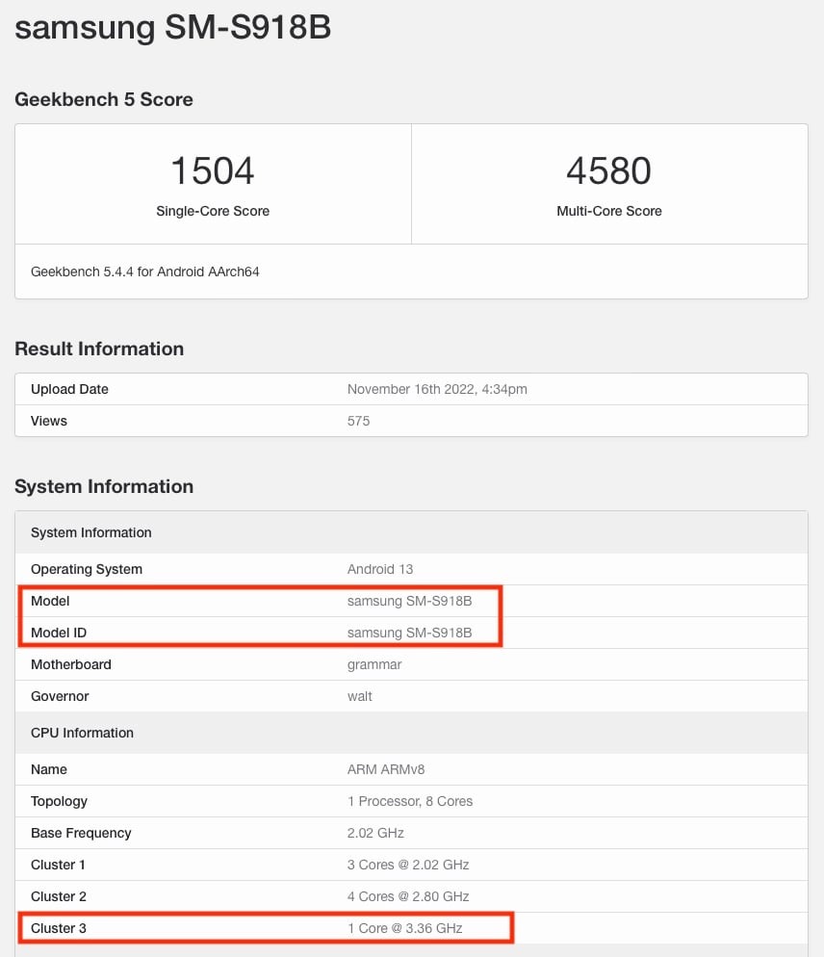
Task: Expand the System Information section
Action: point(104,486)
